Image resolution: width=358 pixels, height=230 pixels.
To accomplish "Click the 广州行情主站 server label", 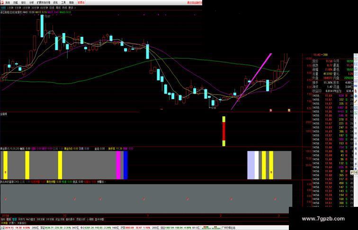I will [x=228, y=228].
